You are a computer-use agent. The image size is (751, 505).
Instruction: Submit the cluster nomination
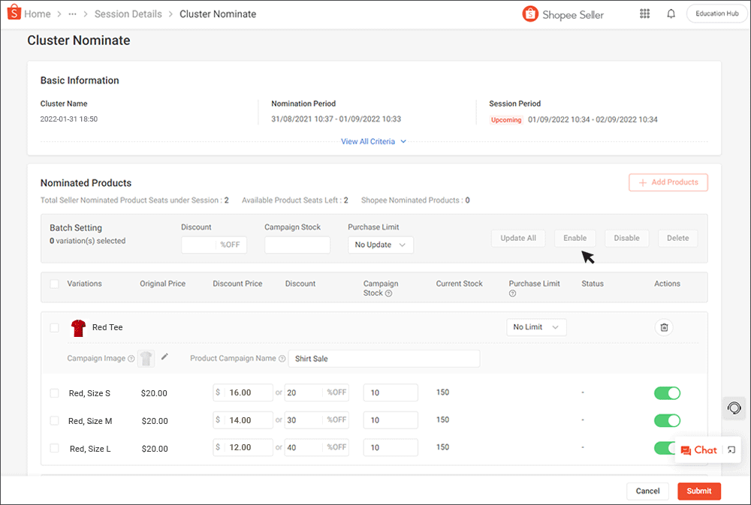[x=698, y=491]
